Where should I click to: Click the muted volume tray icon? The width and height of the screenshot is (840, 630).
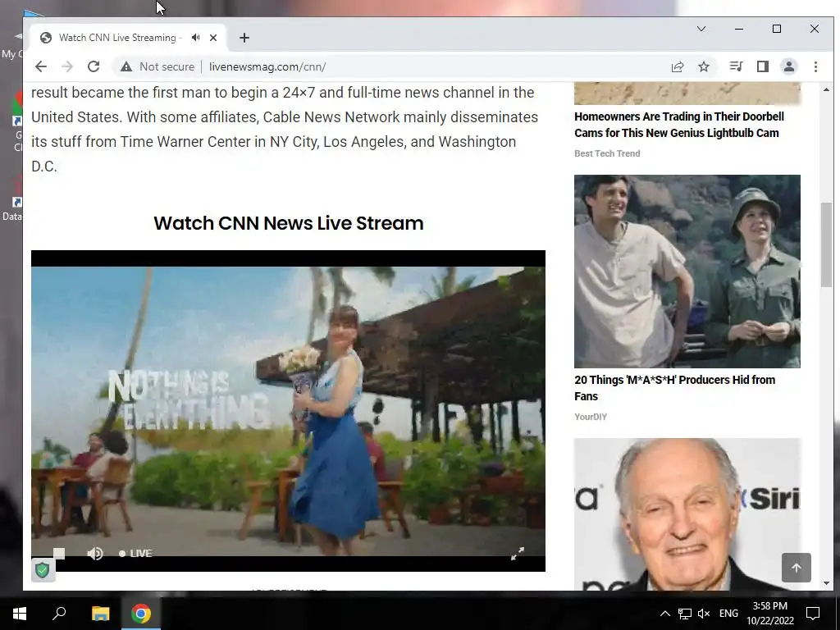pos(704,614)
